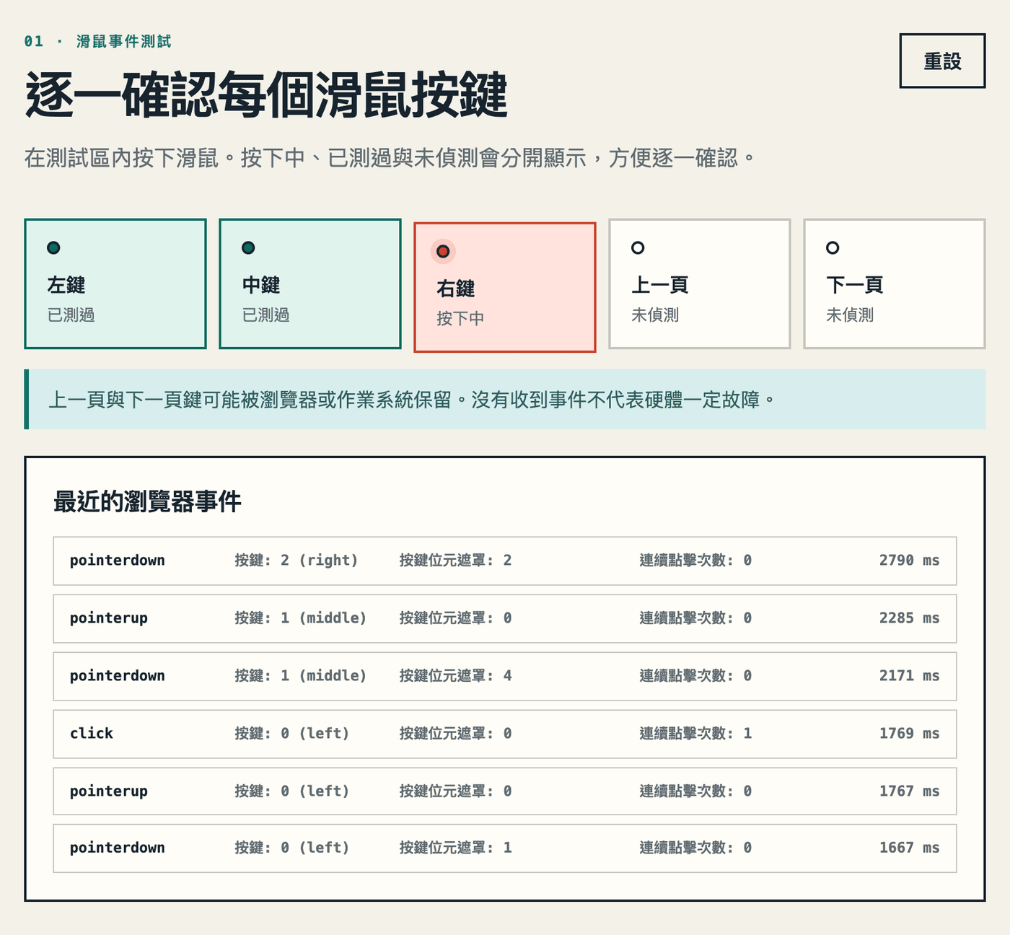Click the 右鍵 按下中 card
The image size is (1010, 935).
tap(505, 287)
